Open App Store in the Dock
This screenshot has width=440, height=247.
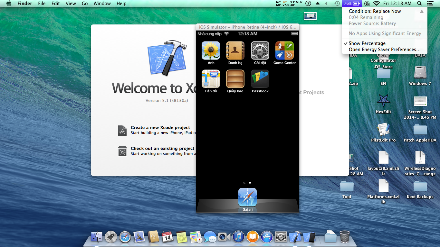coord(267,237)
